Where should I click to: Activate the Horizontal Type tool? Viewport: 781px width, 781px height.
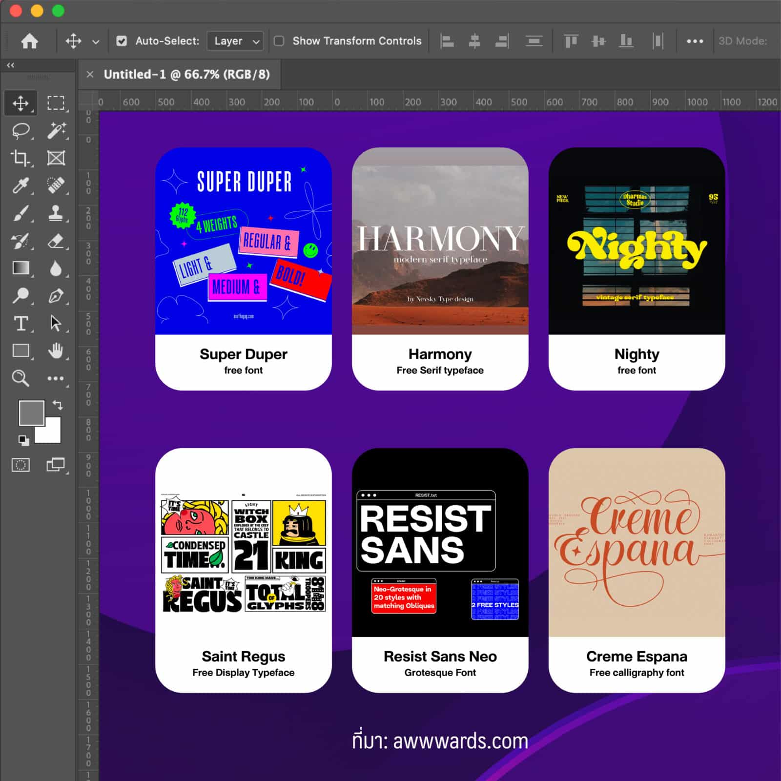[x=21, y=323]
